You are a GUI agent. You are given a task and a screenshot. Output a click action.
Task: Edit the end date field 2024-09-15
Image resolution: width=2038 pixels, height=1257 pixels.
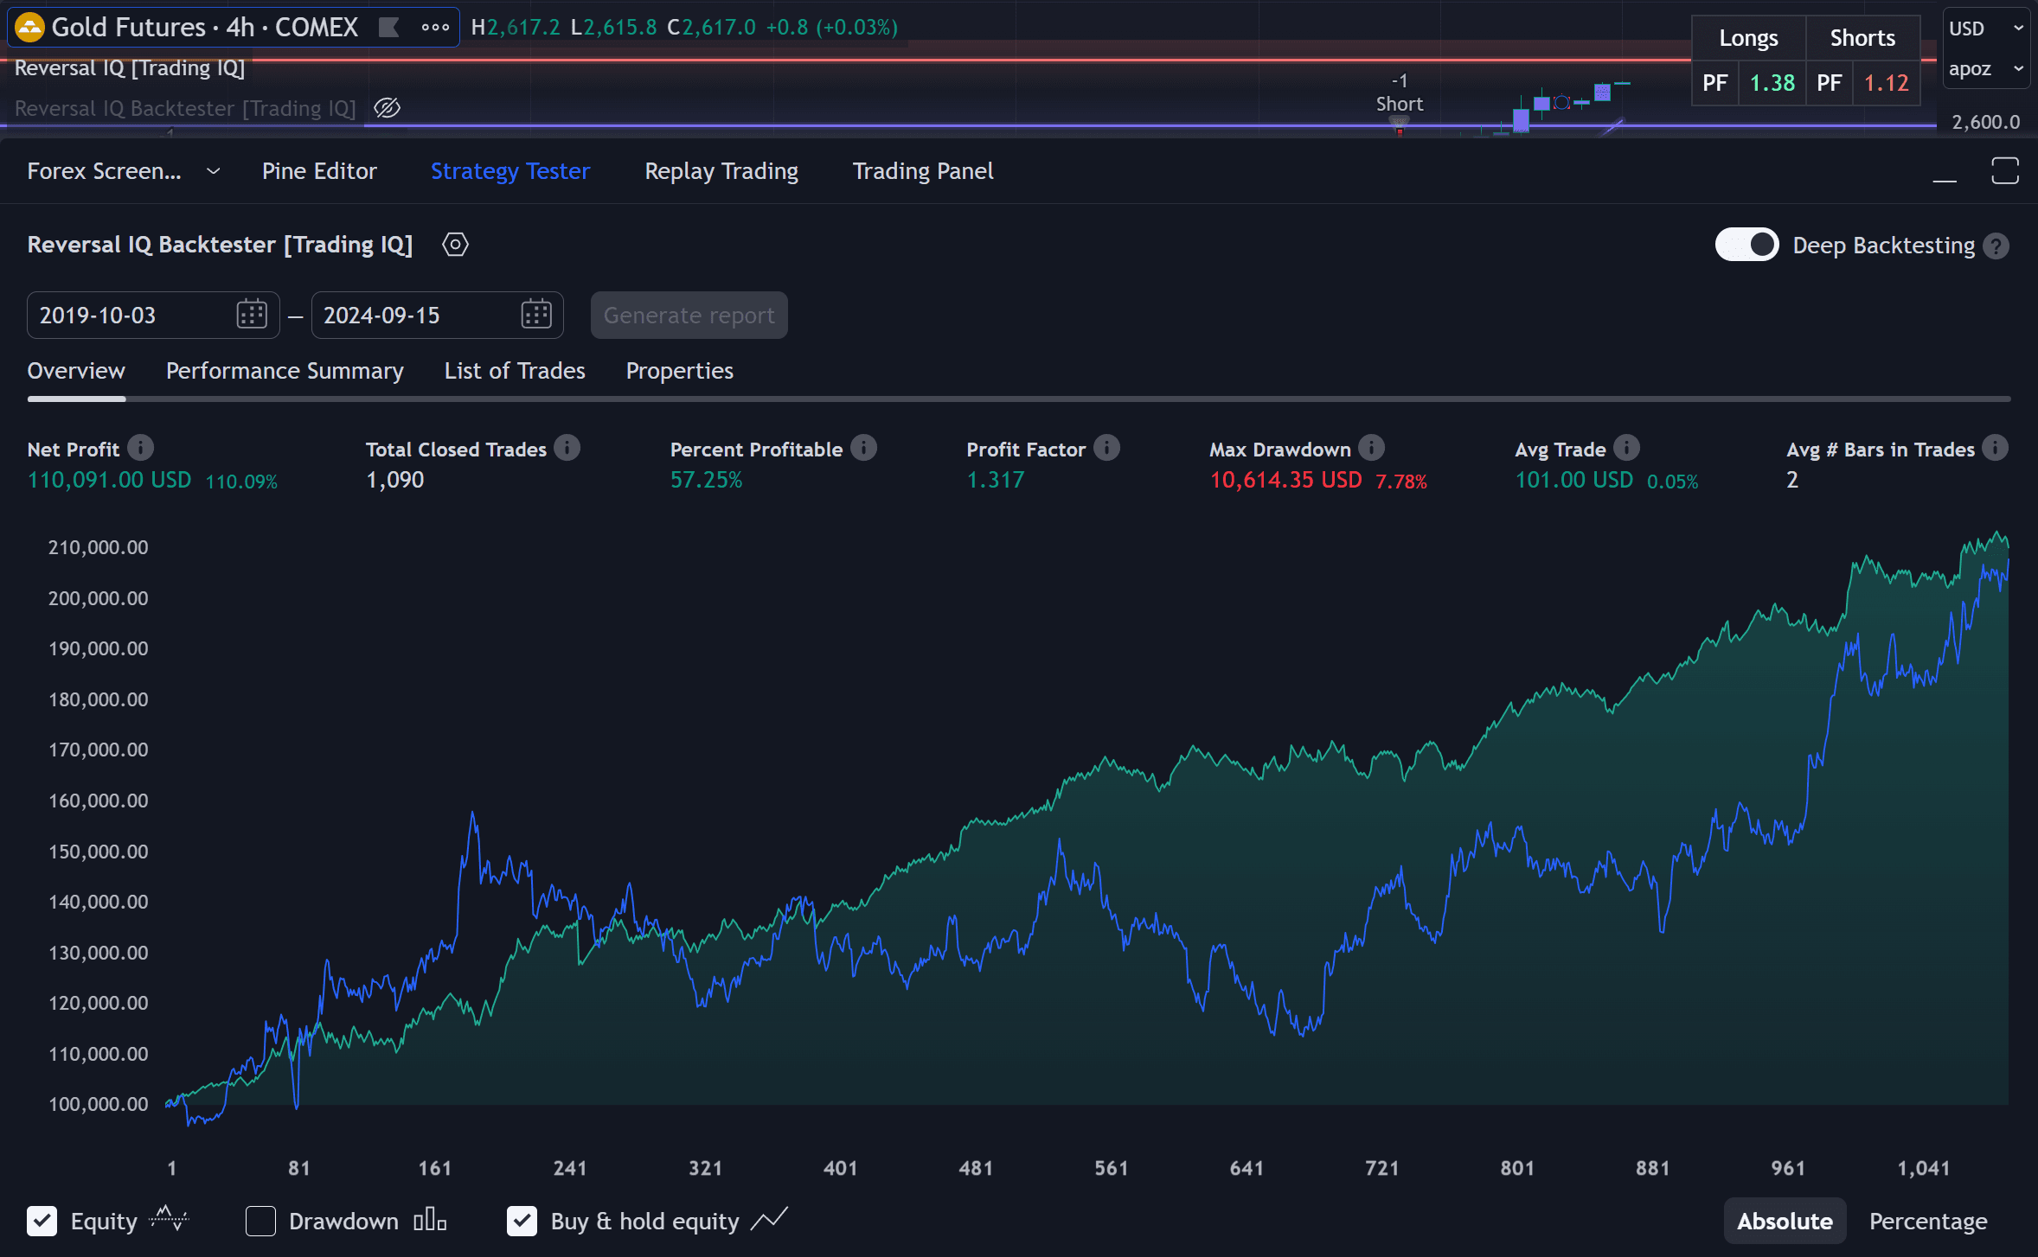[437, 315]
